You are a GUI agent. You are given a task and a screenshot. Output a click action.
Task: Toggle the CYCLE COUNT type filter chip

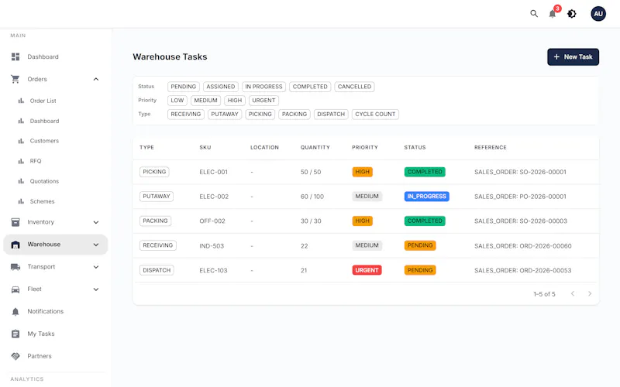pyautogui.click(x=375, y=114)
